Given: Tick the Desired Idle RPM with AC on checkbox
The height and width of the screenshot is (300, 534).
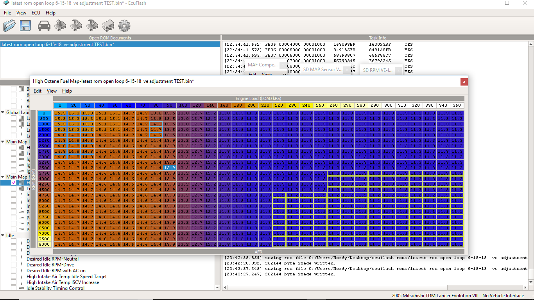Looking at the screenshot, I should click(x=14, y=271).
